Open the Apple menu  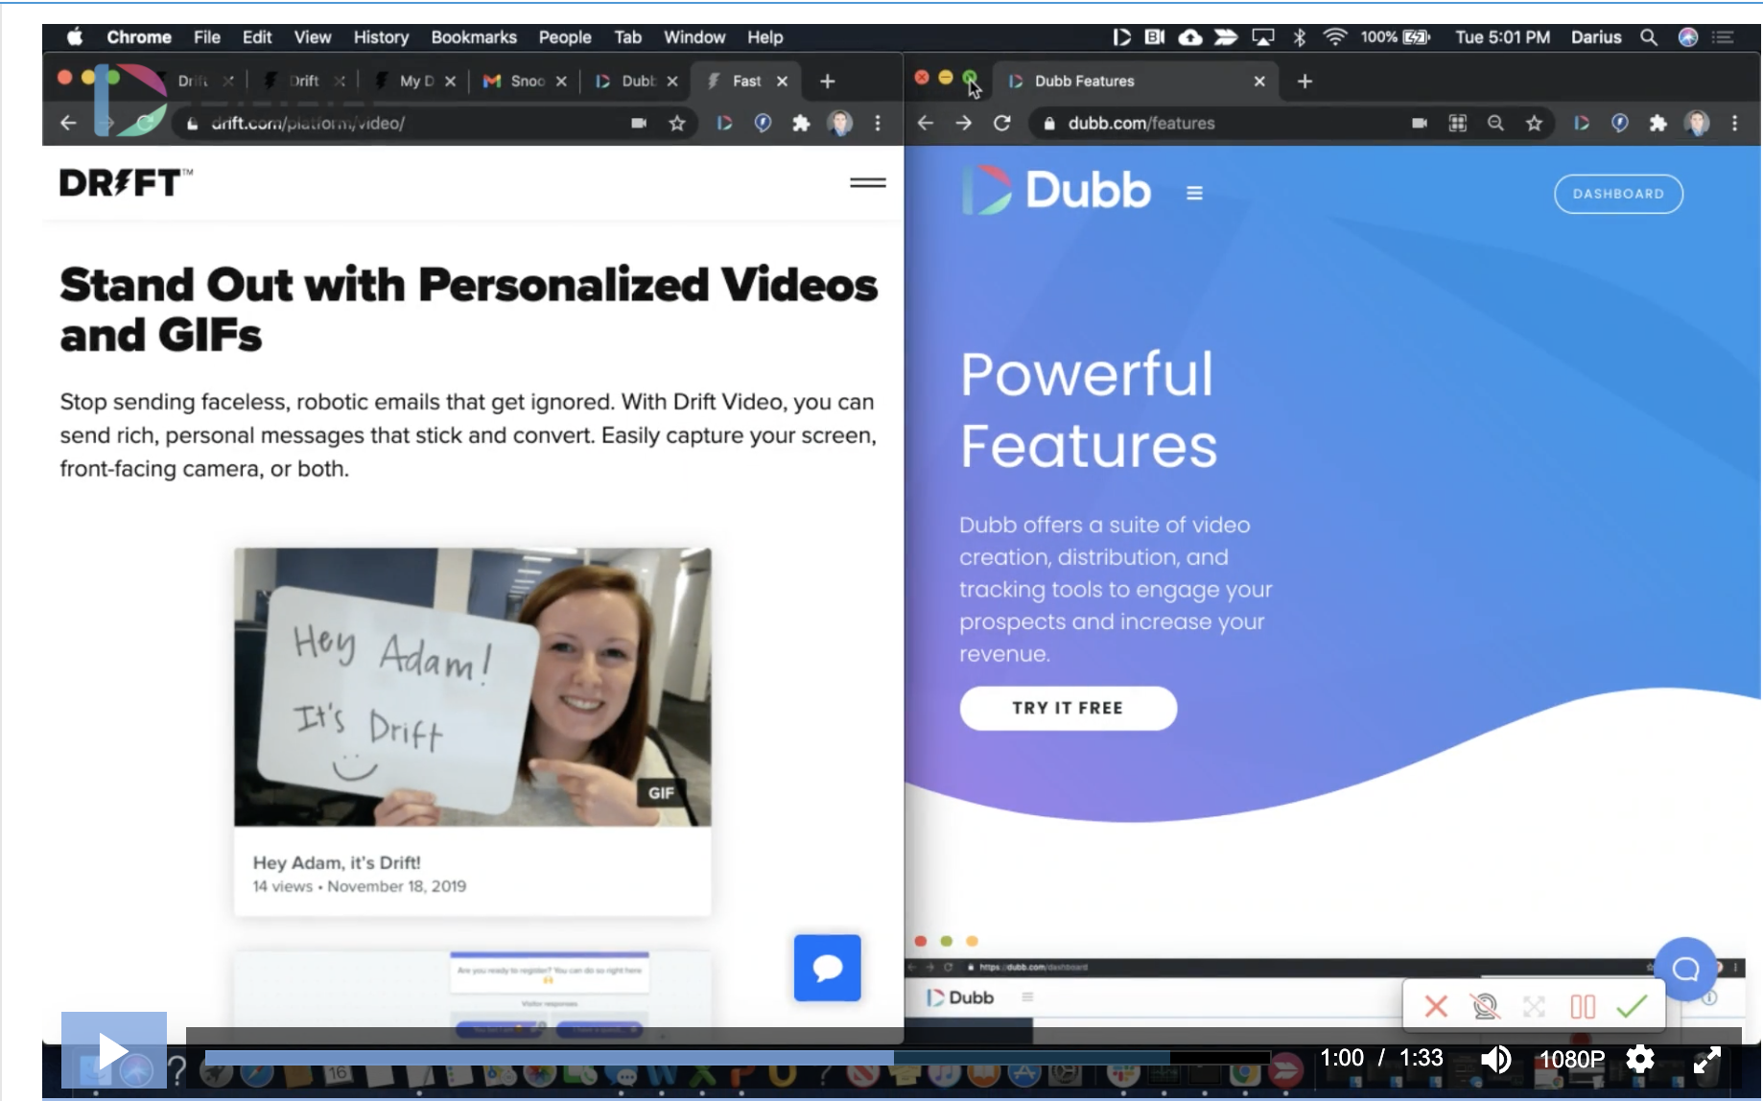coord(75,37)
